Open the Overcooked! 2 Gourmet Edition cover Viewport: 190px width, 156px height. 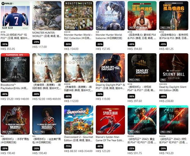tap(79, 120)
